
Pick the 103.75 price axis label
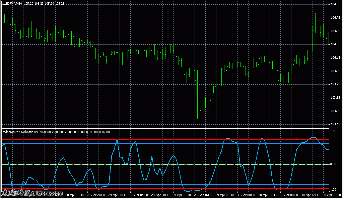click(335, 84)
